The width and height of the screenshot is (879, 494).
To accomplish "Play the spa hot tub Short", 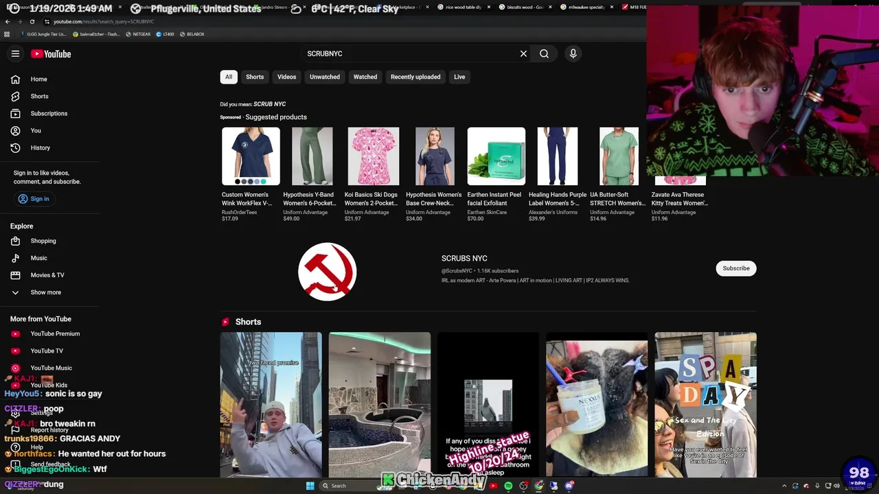I will [x=379, y=405].
